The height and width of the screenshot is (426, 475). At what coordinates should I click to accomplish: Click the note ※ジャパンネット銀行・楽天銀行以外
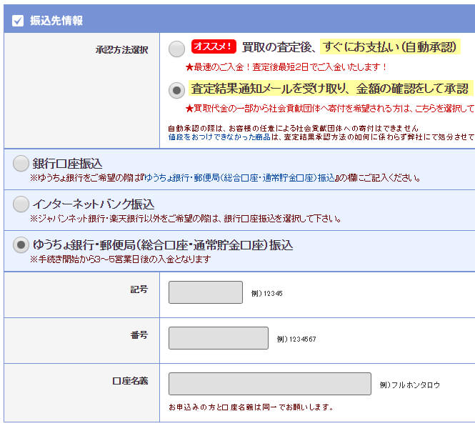[x=186, y=218]
